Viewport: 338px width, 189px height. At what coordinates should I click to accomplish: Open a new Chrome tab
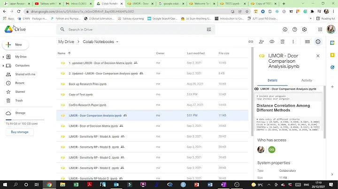284,4
